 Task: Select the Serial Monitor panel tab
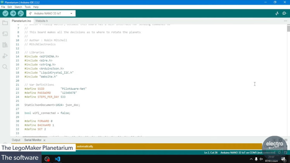pos(33,140)
